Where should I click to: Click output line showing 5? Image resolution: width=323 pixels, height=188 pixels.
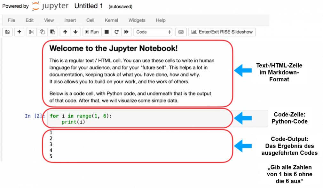pos(51,156)
